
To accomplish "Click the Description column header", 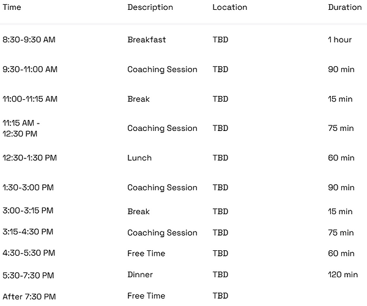I will (x=150, y=7).
